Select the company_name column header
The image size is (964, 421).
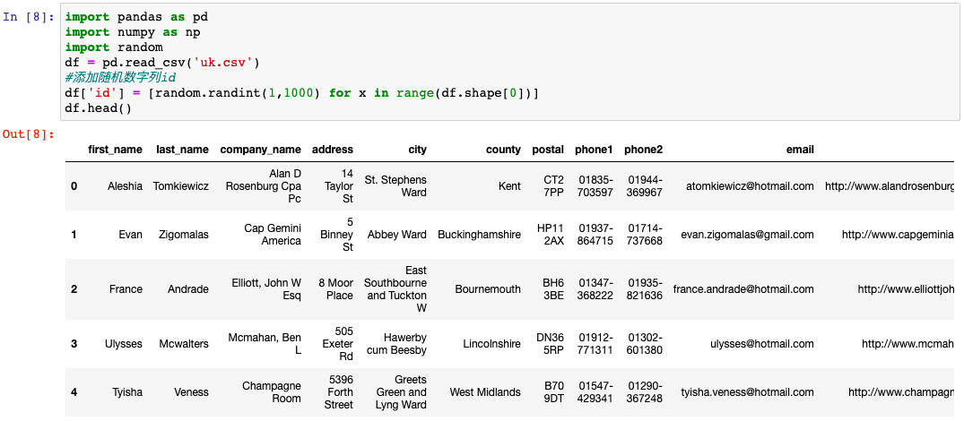pos(260,150)
